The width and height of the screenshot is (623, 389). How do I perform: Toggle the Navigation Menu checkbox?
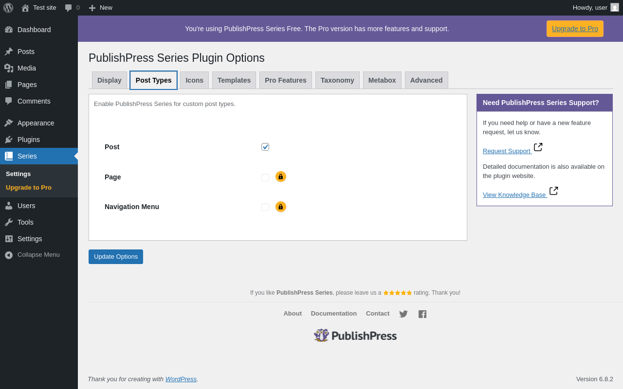coord(265,207)
